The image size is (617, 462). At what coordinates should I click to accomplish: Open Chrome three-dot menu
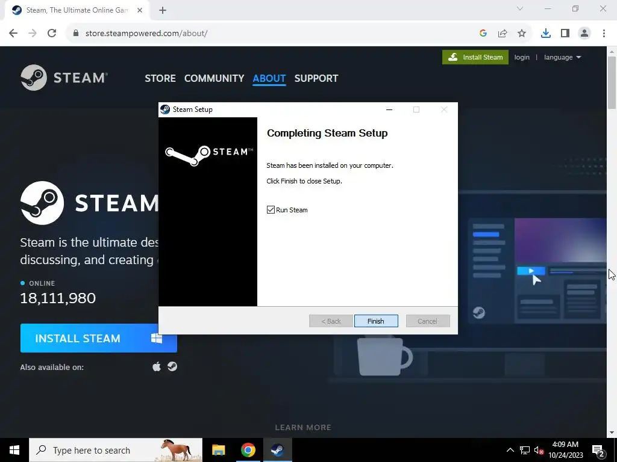[604, 34]
